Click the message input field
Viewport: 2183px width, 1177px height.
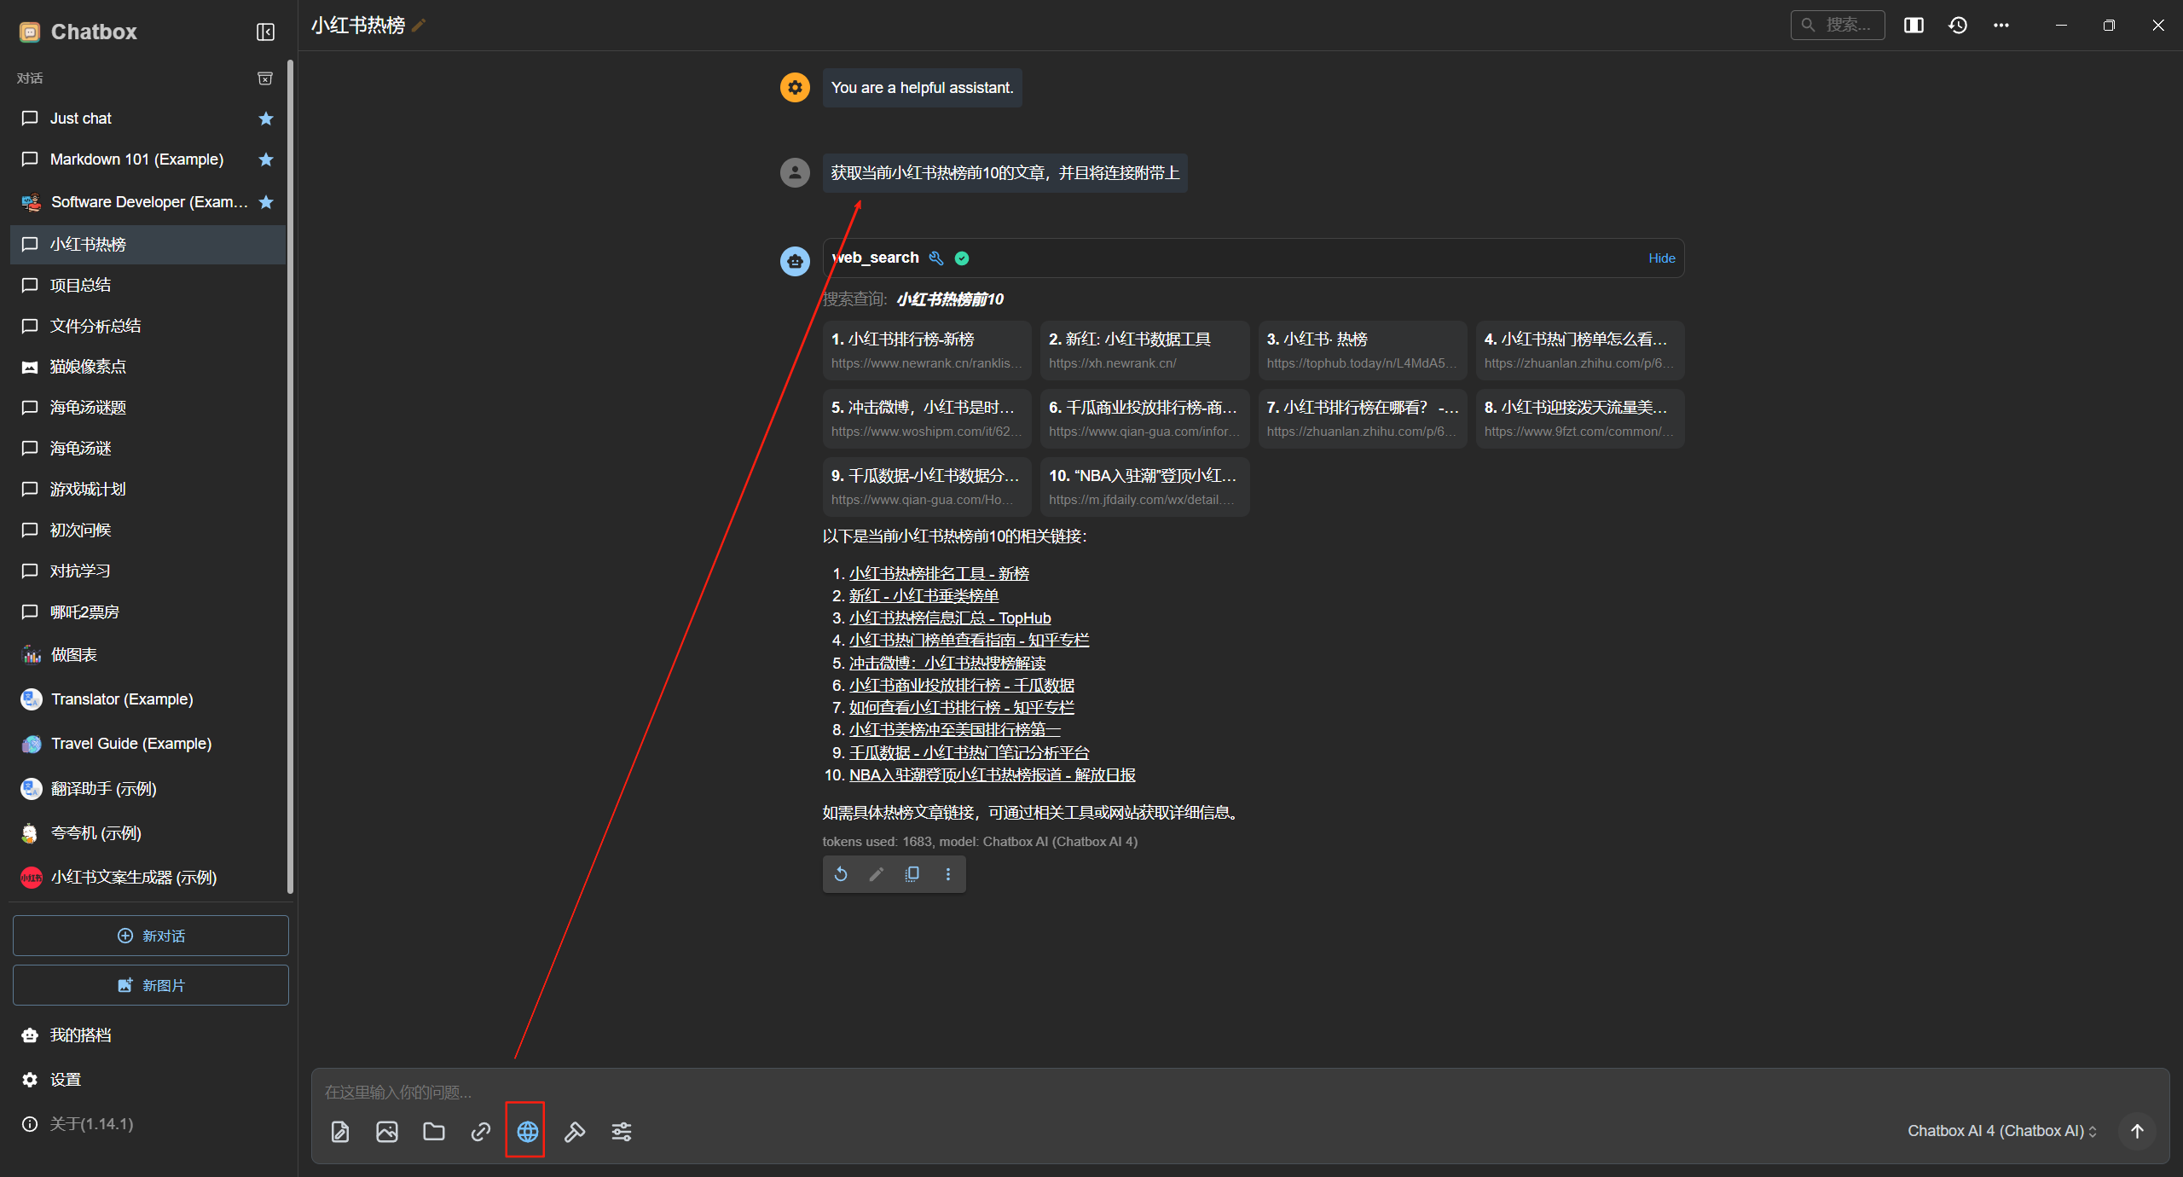click(1240, 1092)
